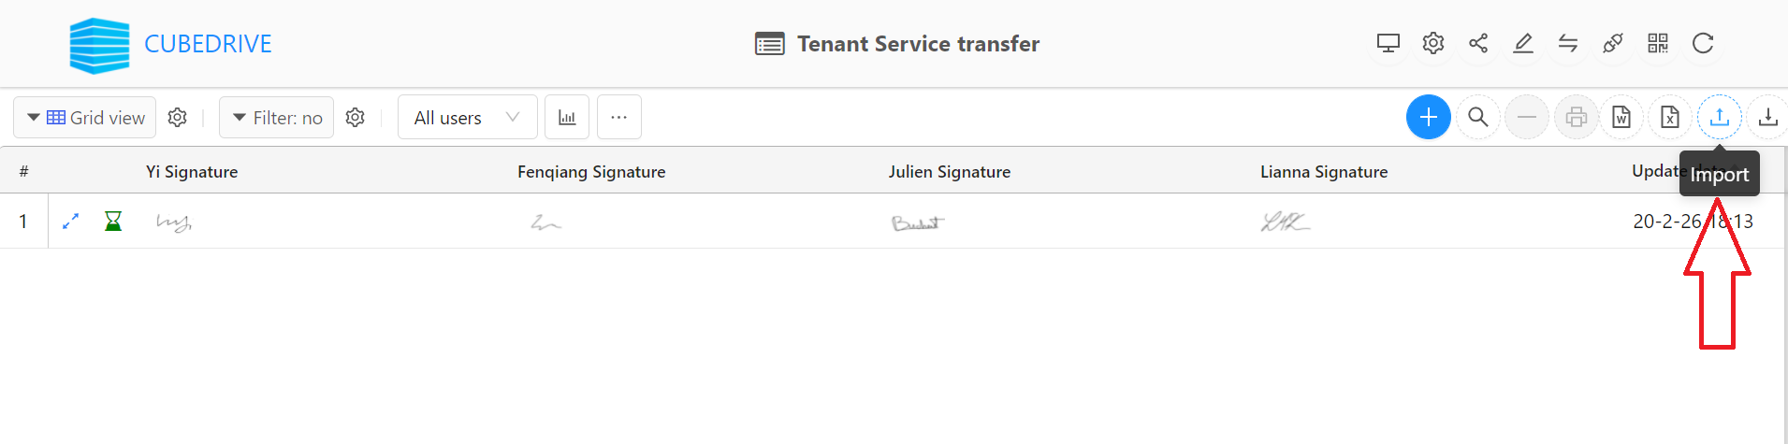
Task: Open the search magnifier icon
Action: tap(1477, 117)
